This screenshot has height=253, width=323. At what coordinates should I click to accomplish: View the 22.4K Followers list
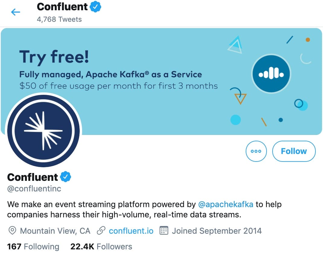[101, 247]
